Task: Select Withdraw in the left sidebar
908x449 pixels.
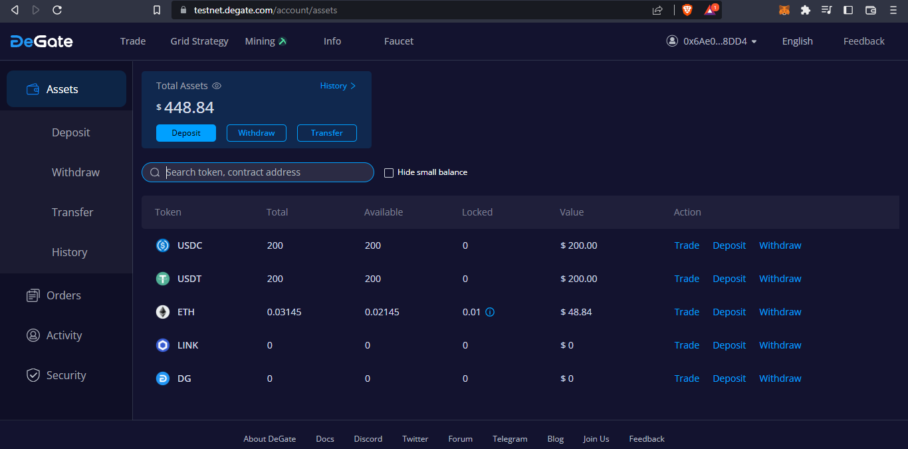Action: click(x=76, y=172)
